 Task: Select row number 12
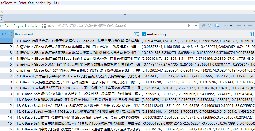tap(7, 106)
